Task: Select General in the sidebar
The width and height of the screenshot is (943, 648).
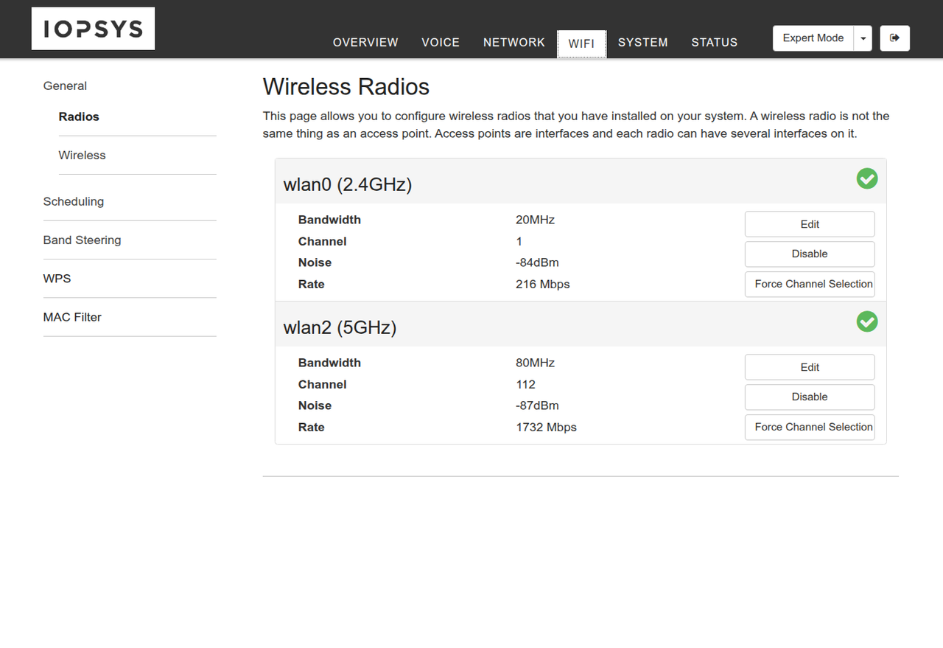Action: [x=65, y=86]
